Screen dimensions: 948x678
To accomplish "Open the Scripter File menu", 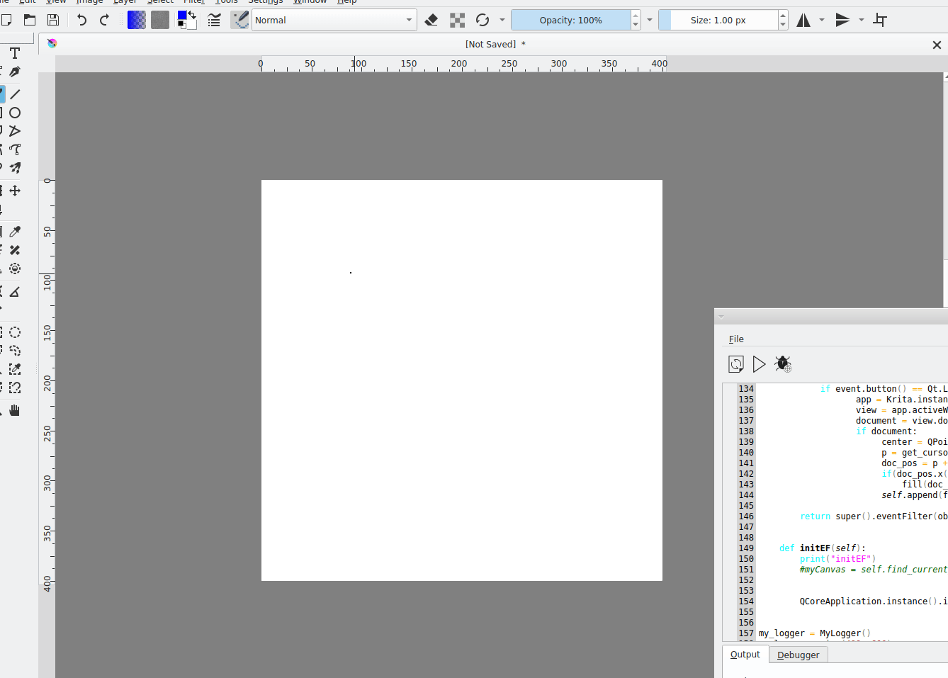I will point(736,339).
